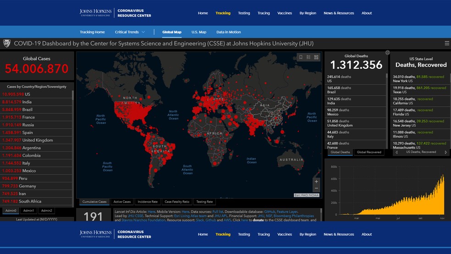Open the bookmarks icon on the map
This screenshot has width=451, height=254.
301,57
